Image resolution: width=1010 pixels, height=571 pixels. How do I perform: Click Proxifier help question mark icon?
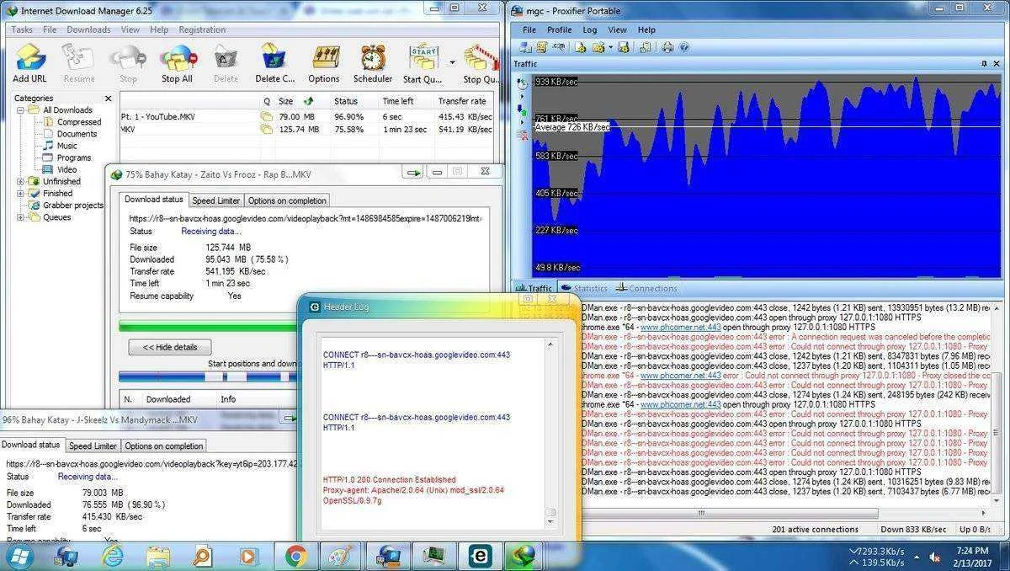[683, 47]
